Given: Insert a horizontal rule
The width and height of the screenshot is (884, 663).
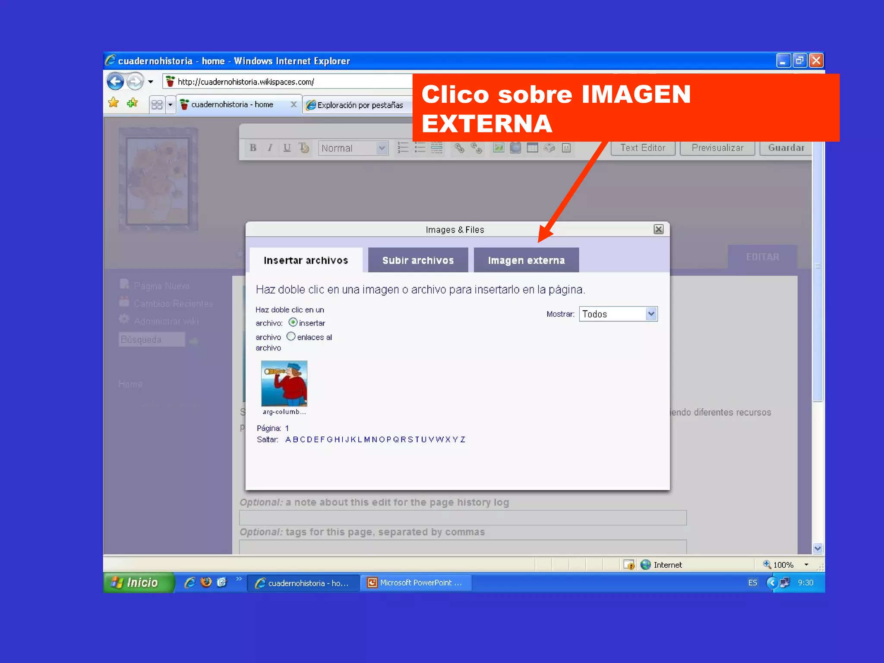Looking at the screenshot, I should coord(436,148).
